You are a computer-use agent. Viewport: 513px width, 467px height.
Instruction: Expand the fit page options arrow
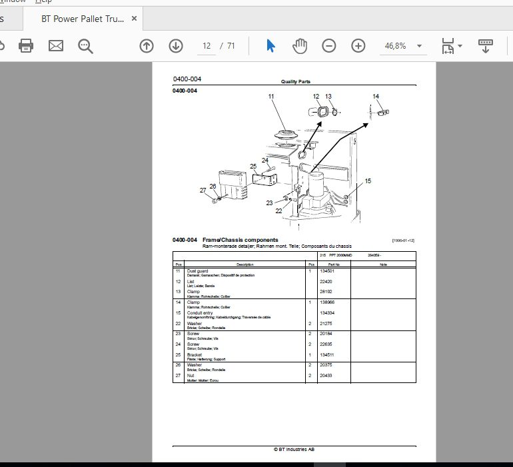[x=460, y=46]
